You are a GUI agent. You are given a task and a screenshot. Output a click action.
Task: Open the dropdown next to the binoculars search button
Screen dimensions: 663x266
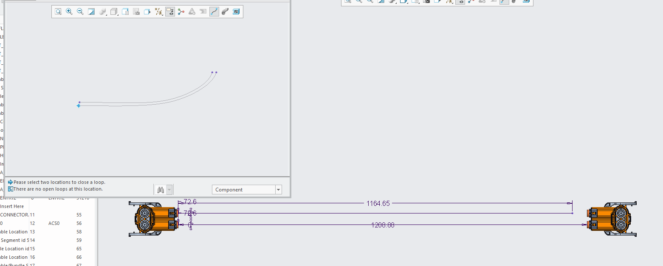click(x=169, y=189)
